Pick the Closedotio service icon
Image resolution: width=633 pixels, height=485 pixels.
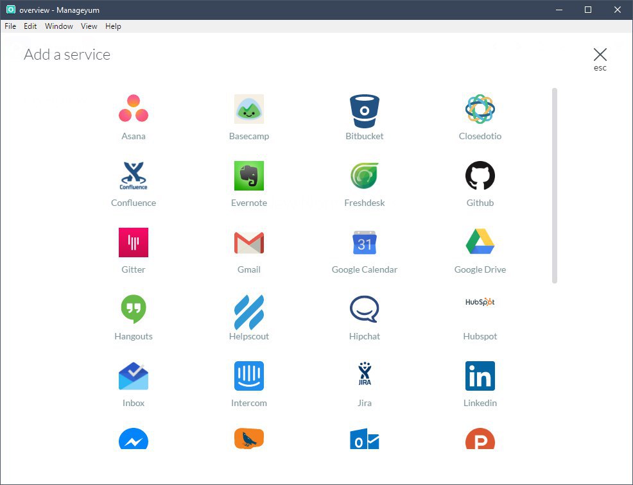pyautogui.click(x=480, y=109)
